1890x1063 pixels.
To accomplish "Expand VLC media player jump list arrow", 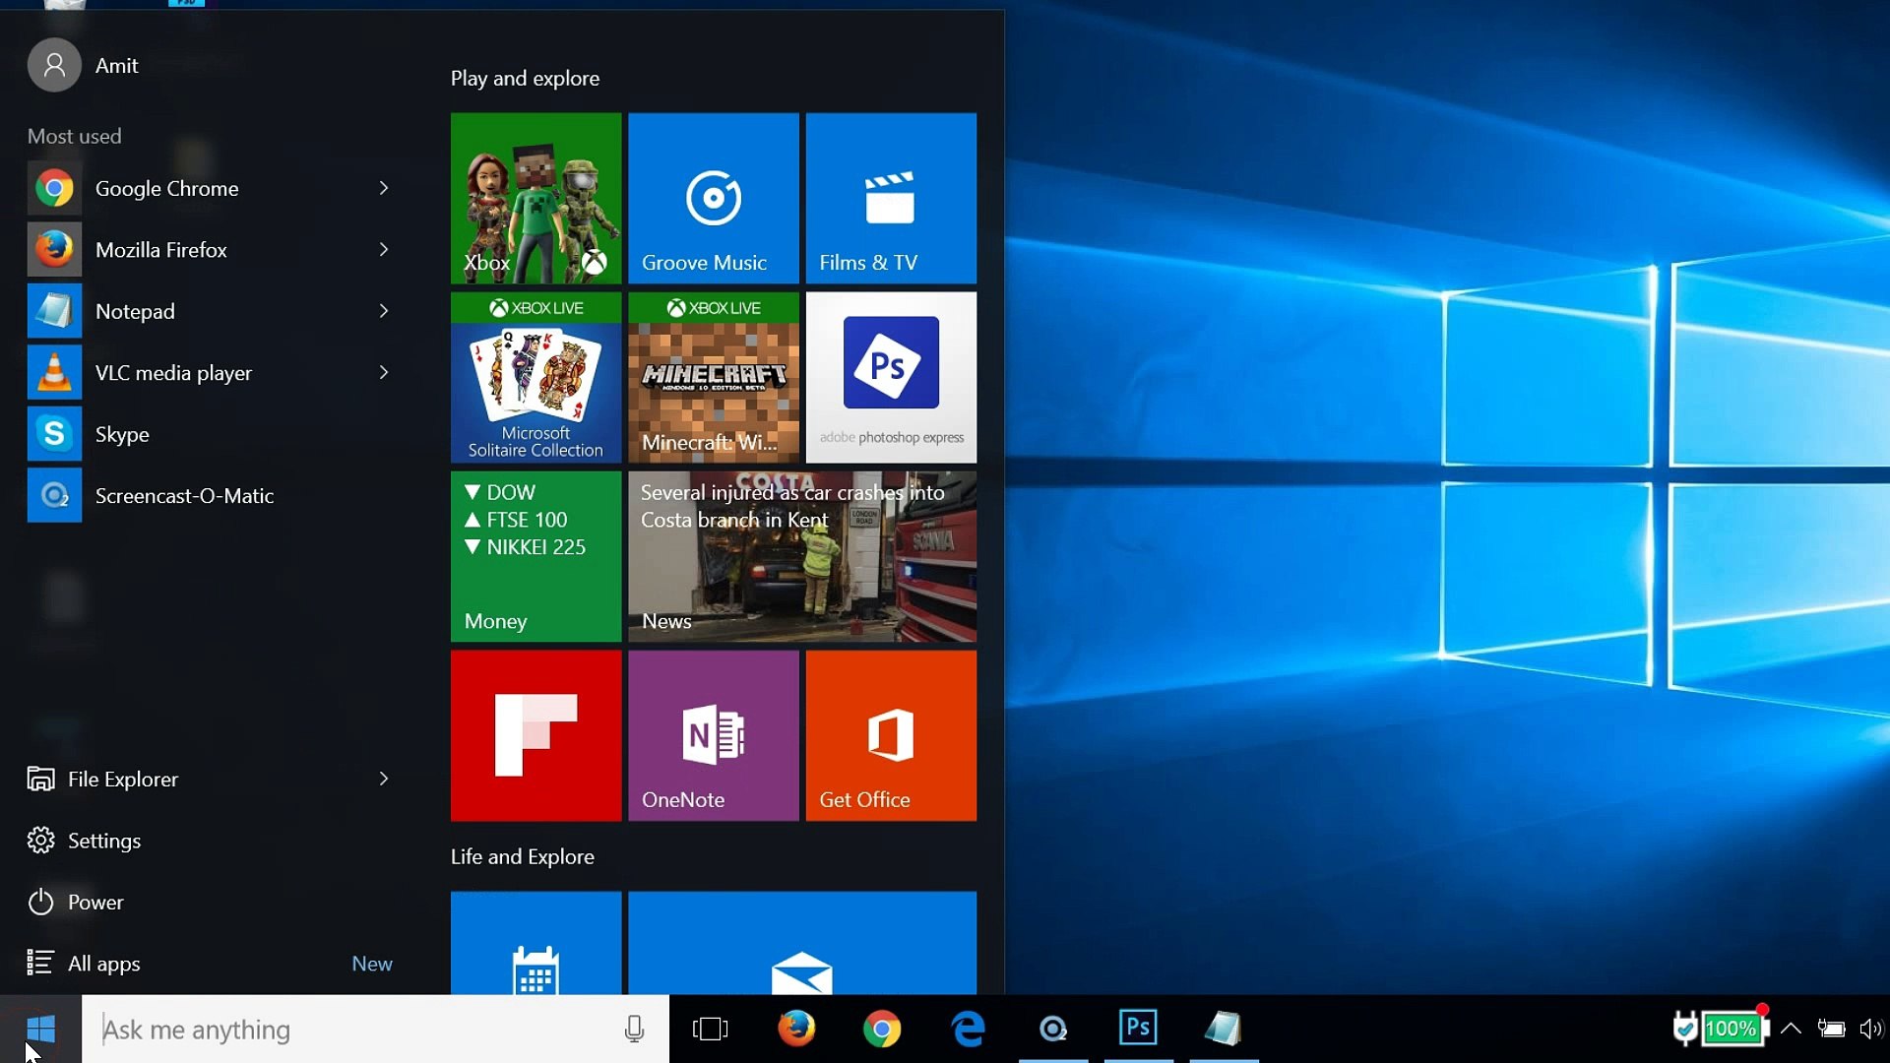I will click(384, 373).
